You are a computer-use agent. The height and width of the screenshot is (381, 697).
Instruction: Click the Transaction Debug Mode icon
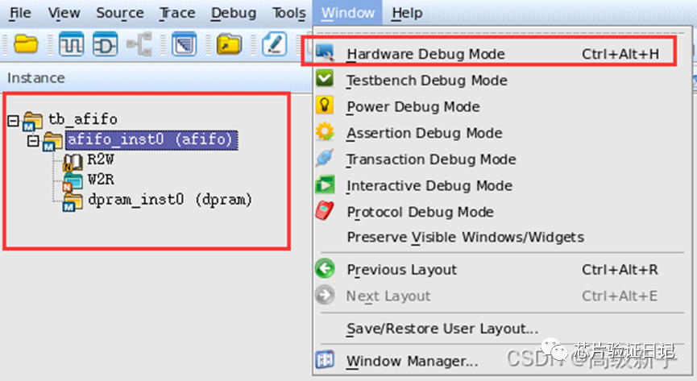(x=325, y=158)
